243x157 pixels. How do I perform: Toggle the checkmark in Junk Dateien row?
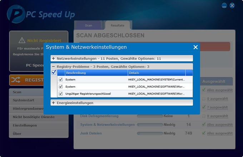[x=204, y=133]
